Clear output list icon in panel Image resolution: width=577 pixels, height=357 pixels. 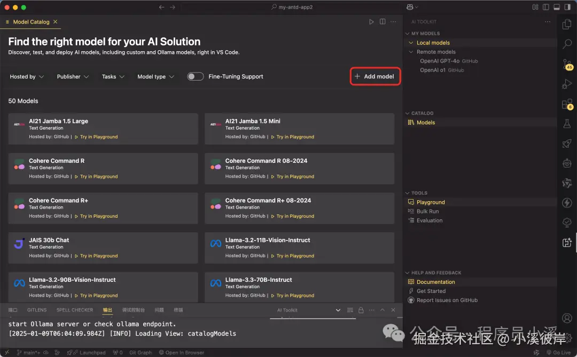click(x=350, y=310)
